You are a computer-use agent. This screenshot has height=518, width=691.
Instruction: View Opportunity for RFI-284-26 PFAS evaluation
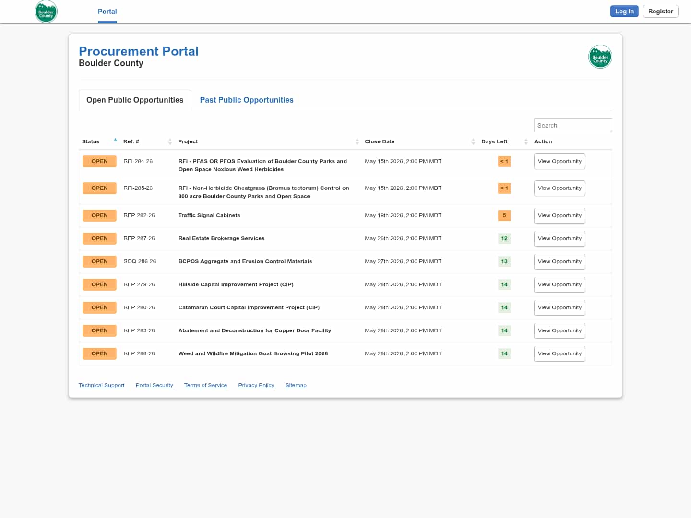click(x=560, y=161)
